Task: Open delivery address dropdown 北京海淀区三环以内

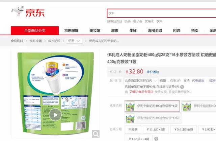Action: coord(141,81)
